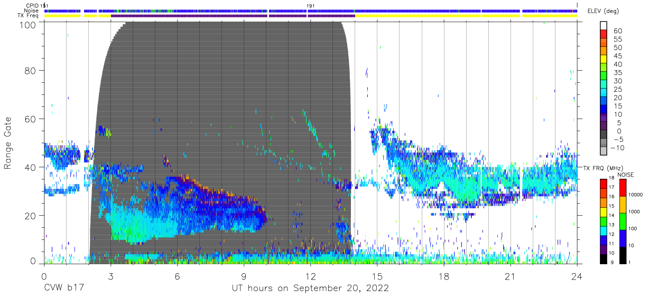Click the '1' value on NOISE scale
Screen dimensions: 649x299
click(x=631, y=262)
